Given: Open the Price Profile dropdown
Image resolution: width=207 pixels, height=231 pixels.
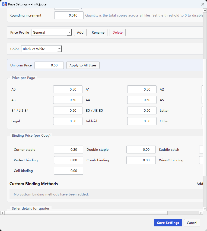Looking at the screenshot, I should 52,33.
